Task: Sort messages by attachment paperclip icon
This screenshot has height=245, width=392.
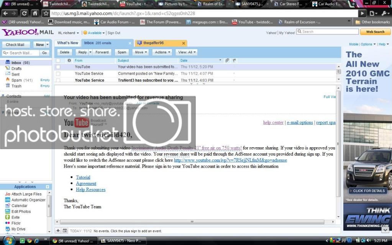Action: 227,60
